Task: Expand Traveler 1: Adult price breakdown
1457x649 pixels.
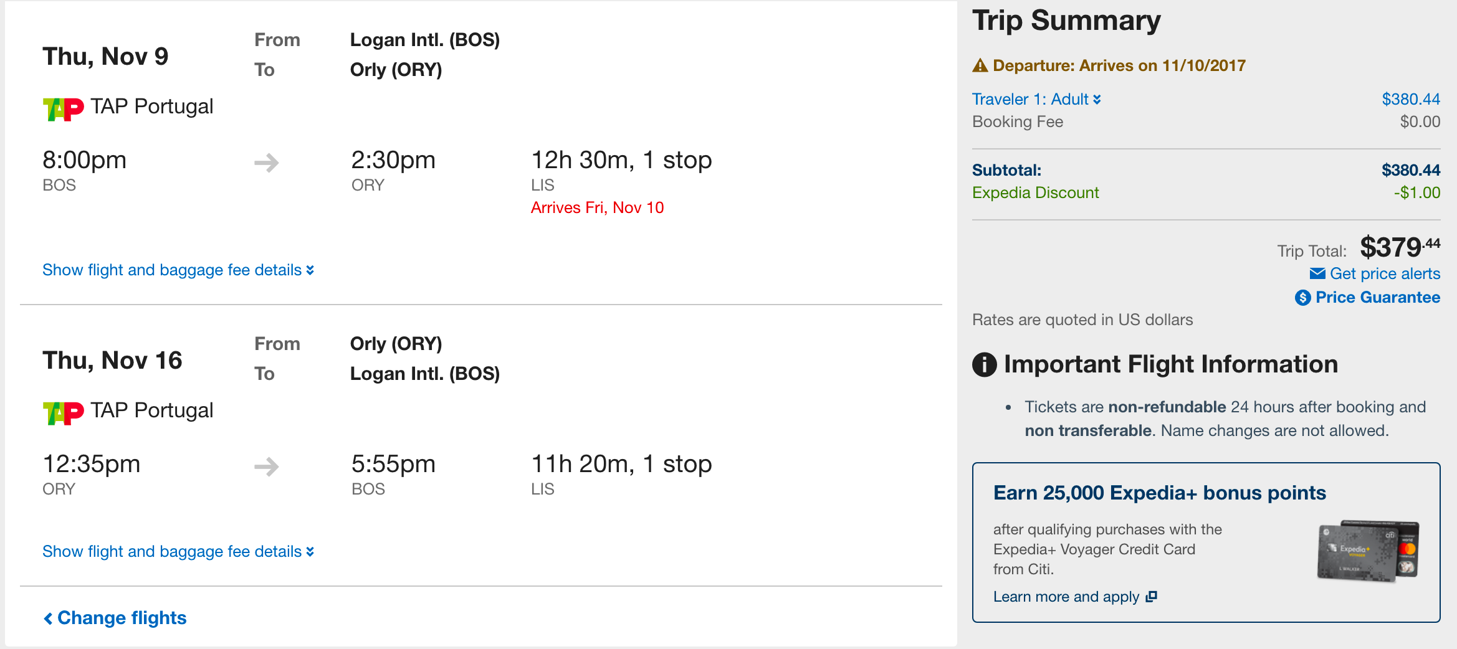Action: (x=1036, y=100)
